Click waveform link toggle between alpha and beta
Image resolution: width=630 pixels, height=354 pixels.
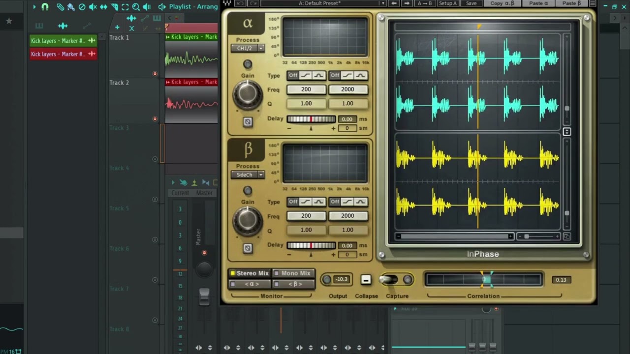coord(567,132)
